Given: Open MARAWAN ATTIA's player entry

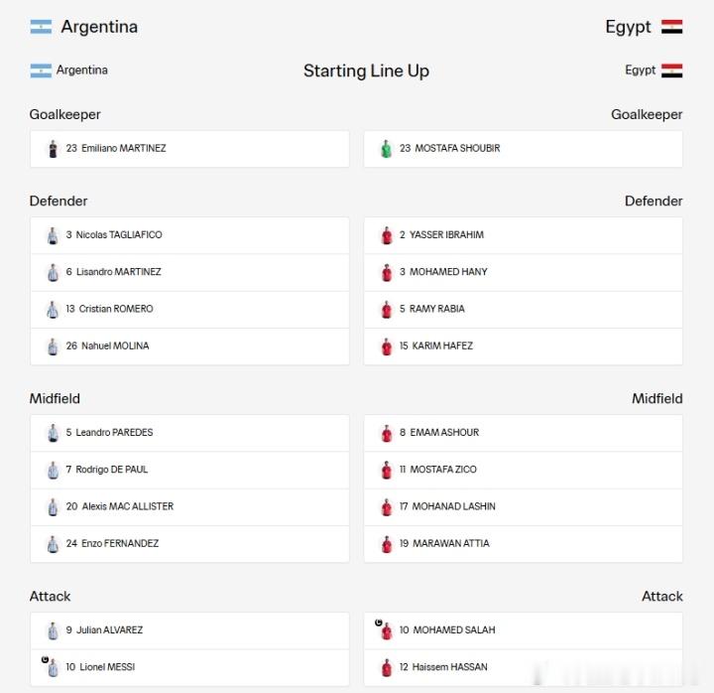Looking at the screenshot, I should 524,544.
